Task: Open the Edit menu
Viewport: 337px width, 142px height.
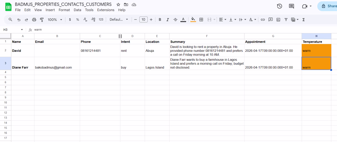Action: click(27, 10)
